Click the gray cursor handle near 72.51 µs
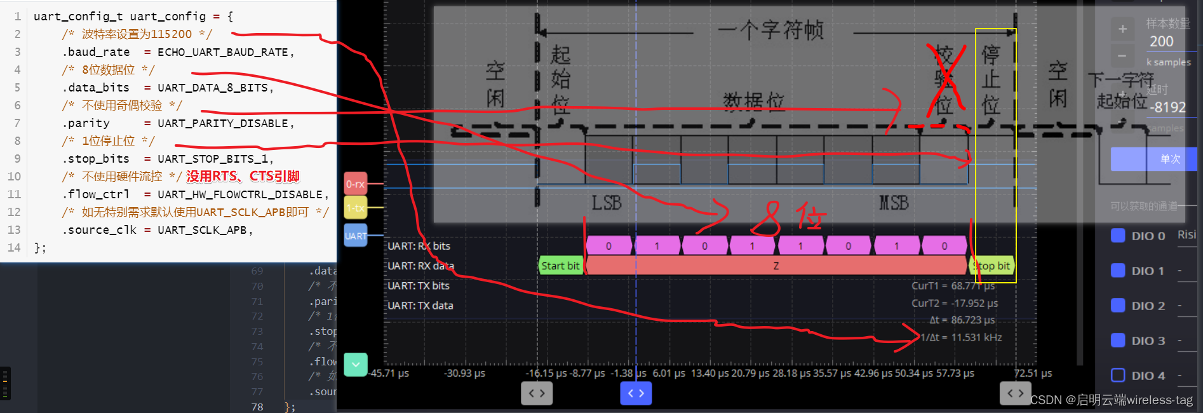Screen dimensions: 1203x413 click(1015, 393)
